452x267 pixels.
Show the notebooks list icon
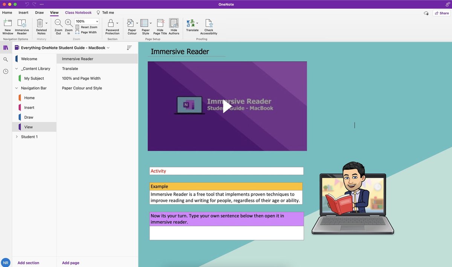[6, 48]
